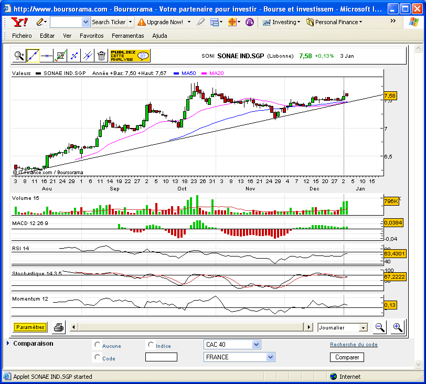Viewport: 426px width, 384px height.
Task: Zoom in the chart with plus magnifier
Action: tap(398, 327)
